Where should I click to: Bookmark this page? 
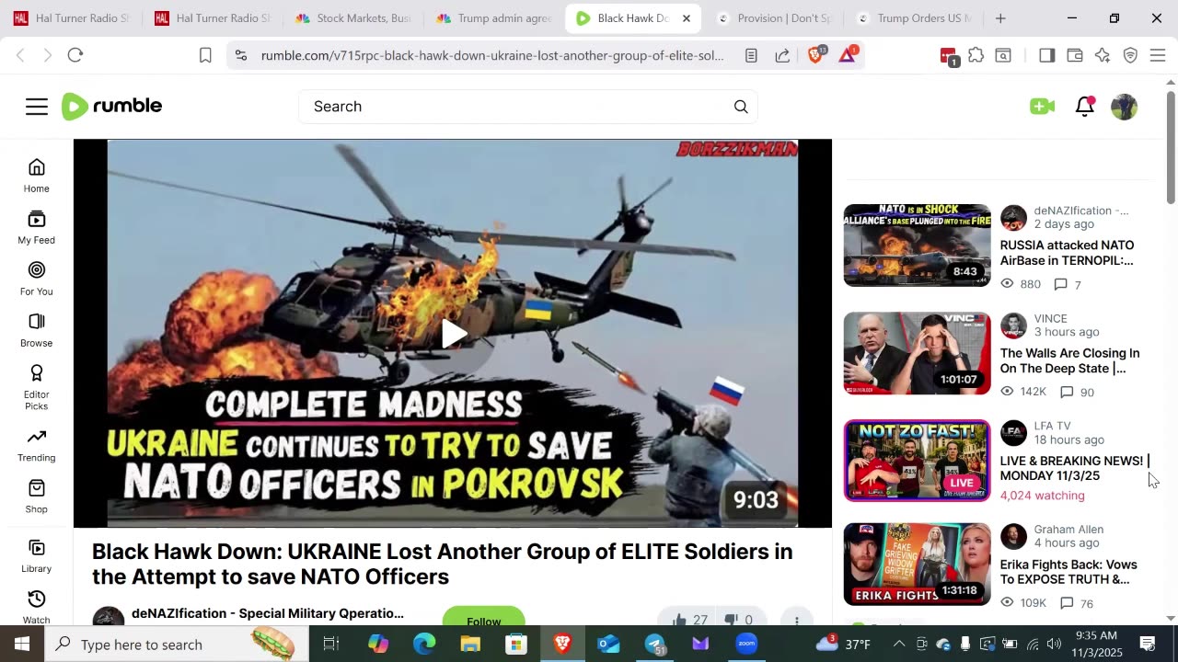coord(205,55)
